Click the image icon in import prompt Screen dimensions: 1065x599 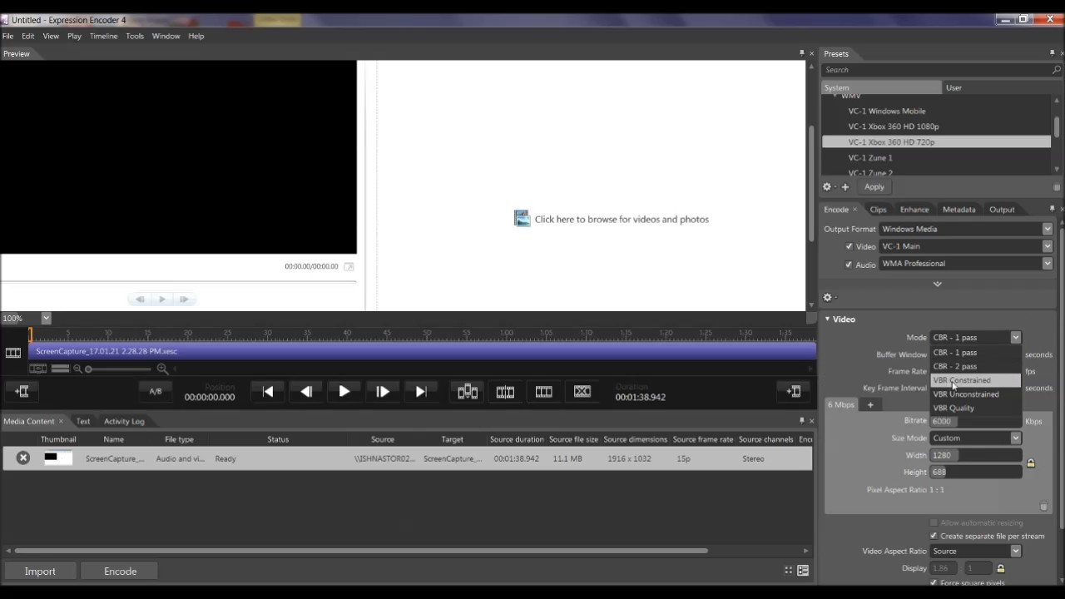point(522,219)
